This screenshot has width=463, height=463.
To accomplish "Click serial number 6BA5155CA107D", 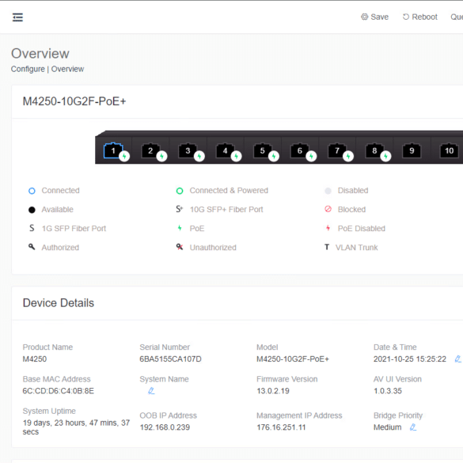I will [170, 359].
